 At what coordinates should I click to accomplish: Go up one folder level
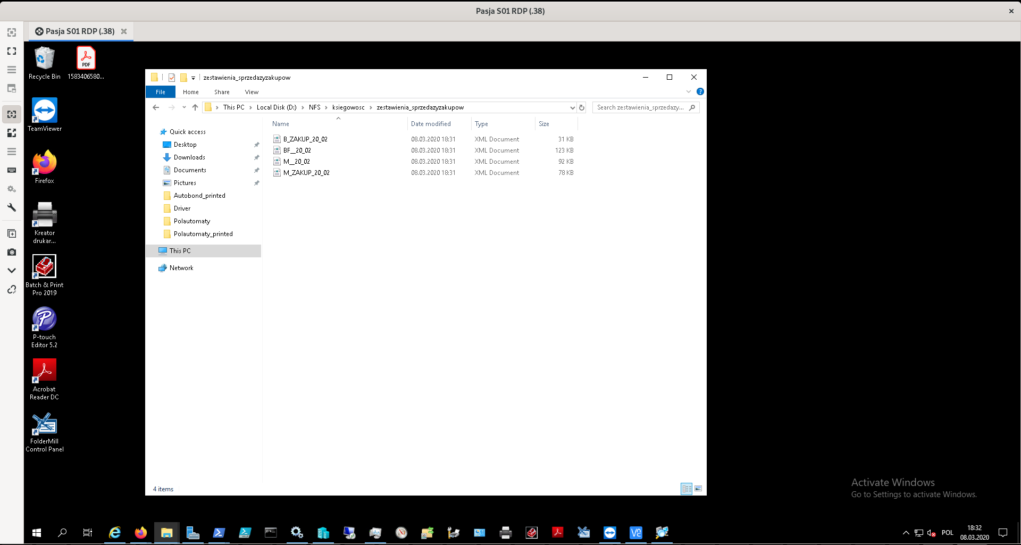(x=195, y=107)
